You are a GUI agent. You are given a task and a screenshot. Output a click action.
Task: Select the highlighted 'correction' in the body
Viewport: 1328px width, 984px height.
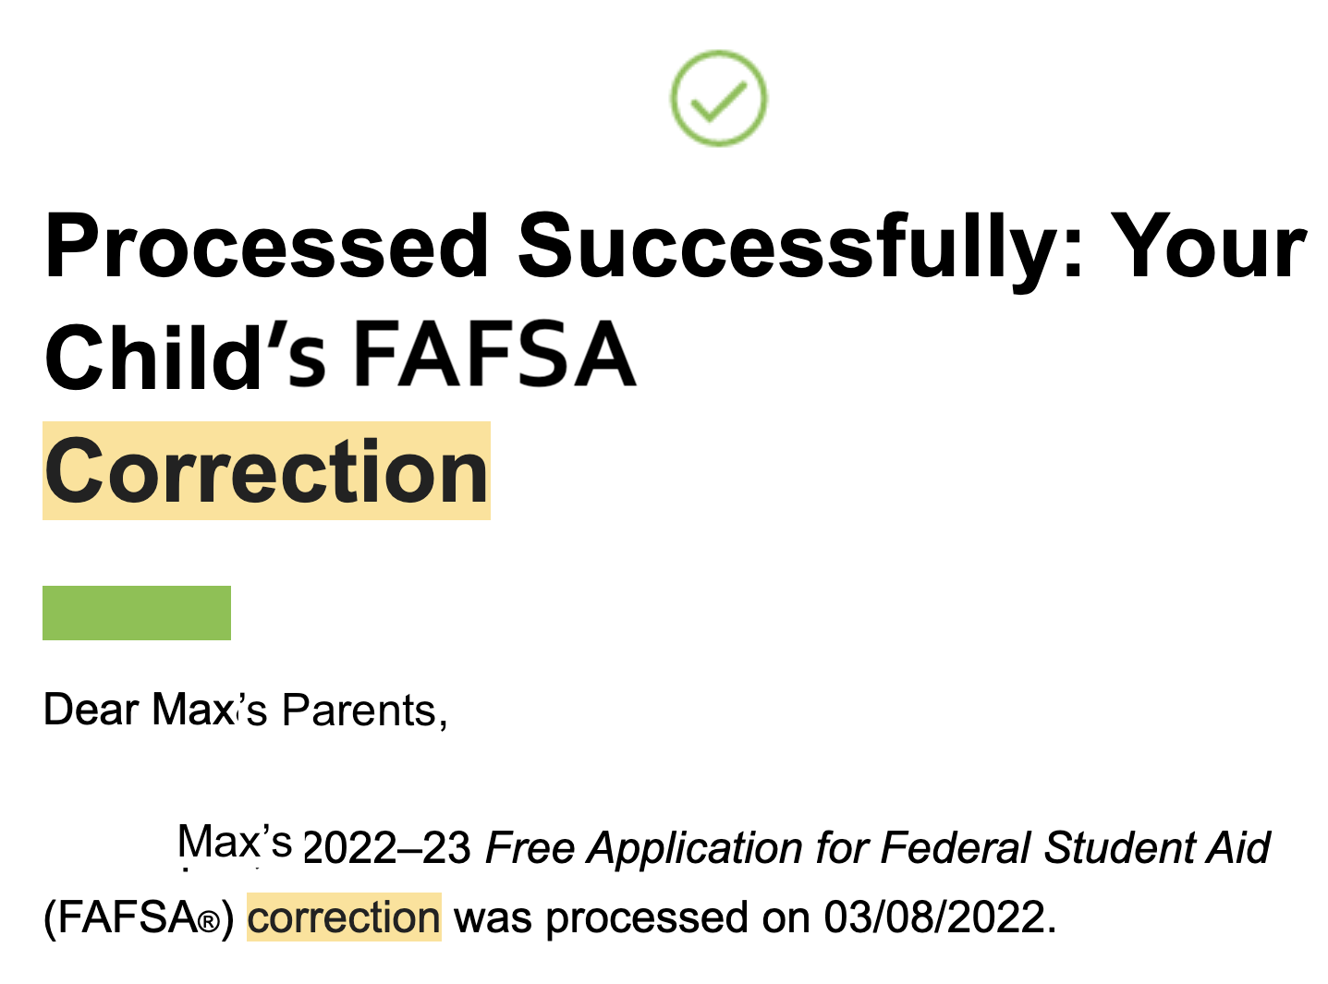[x=344, y=917]
